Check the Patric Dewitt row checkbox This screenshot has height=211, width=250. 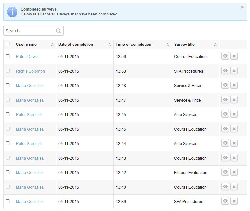tap(8, 56)
